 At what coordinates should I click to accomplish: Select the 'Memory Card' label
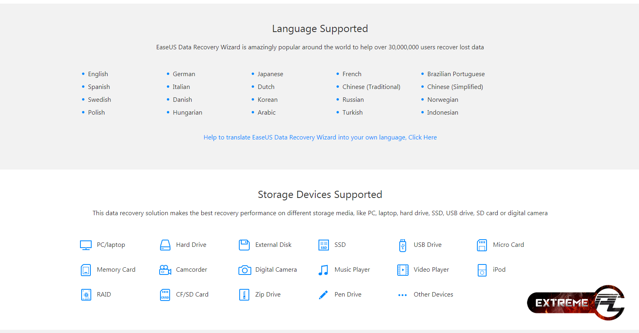tap(116, 270)
